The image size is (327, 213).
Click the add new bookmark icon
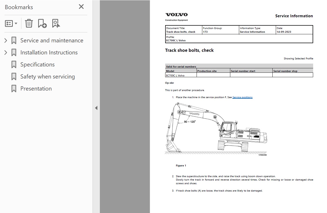[42, 24]
